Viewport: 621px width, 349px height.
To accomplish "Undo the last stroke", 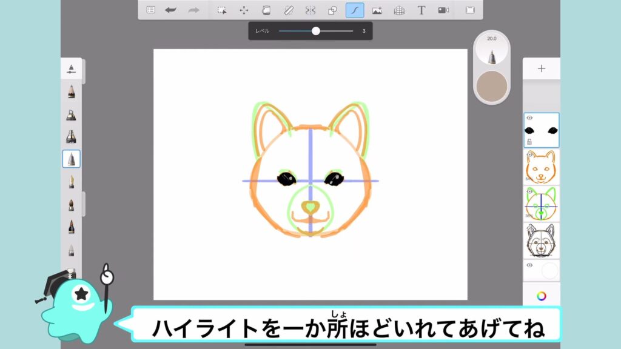I will coord(171,10).
